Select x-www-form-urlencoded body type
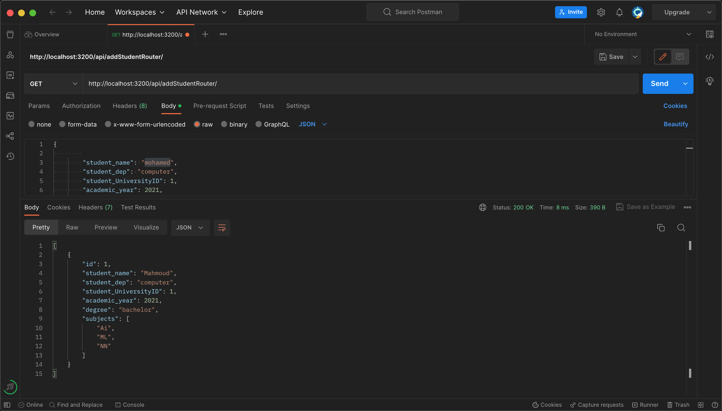 145,124
